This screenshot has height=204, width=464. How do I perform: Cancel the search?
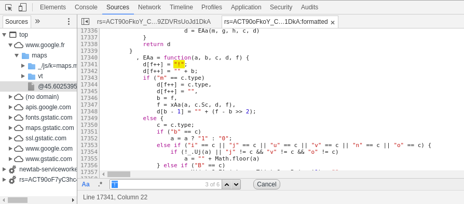[x=267, y=184]
